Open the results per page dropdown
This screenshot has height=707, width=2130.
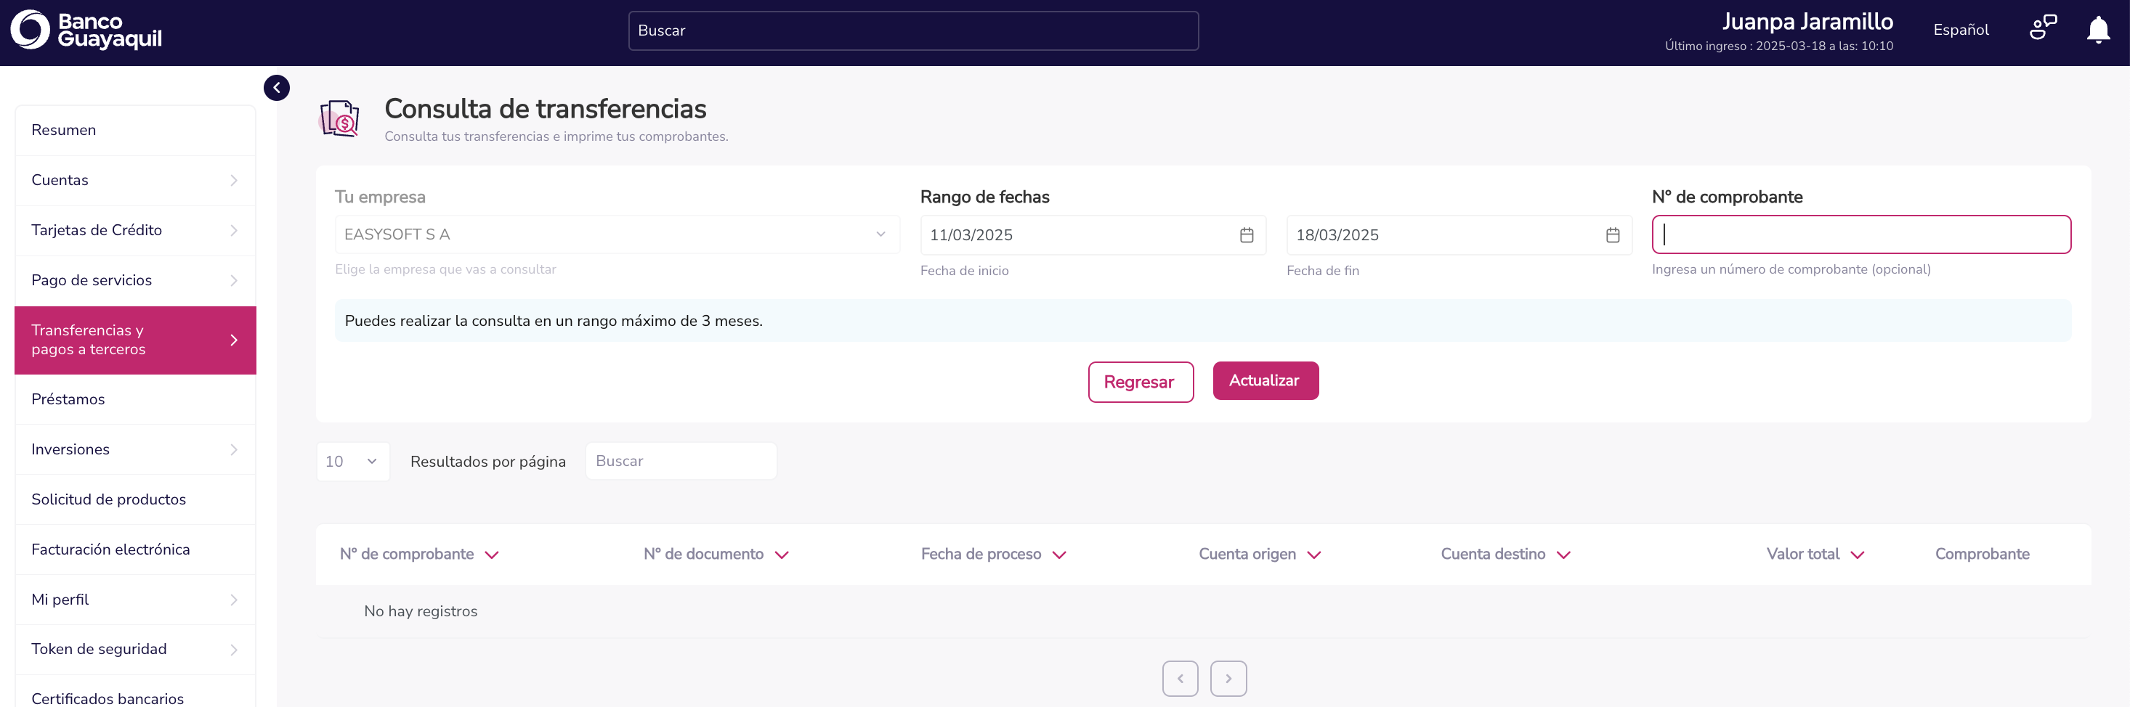point(352,462)
